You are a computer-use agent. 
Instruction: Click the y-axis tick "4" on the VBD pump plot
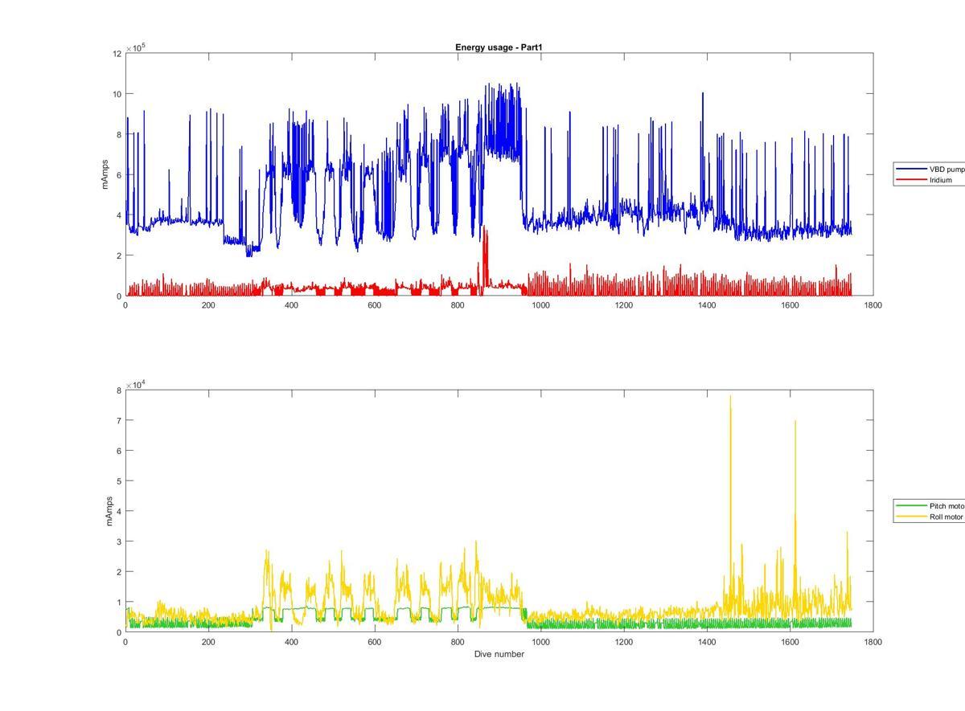(119, 215)
